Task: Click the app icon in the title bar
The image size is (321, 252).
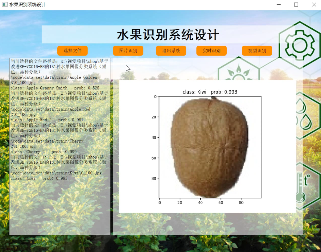Action: 5,5
